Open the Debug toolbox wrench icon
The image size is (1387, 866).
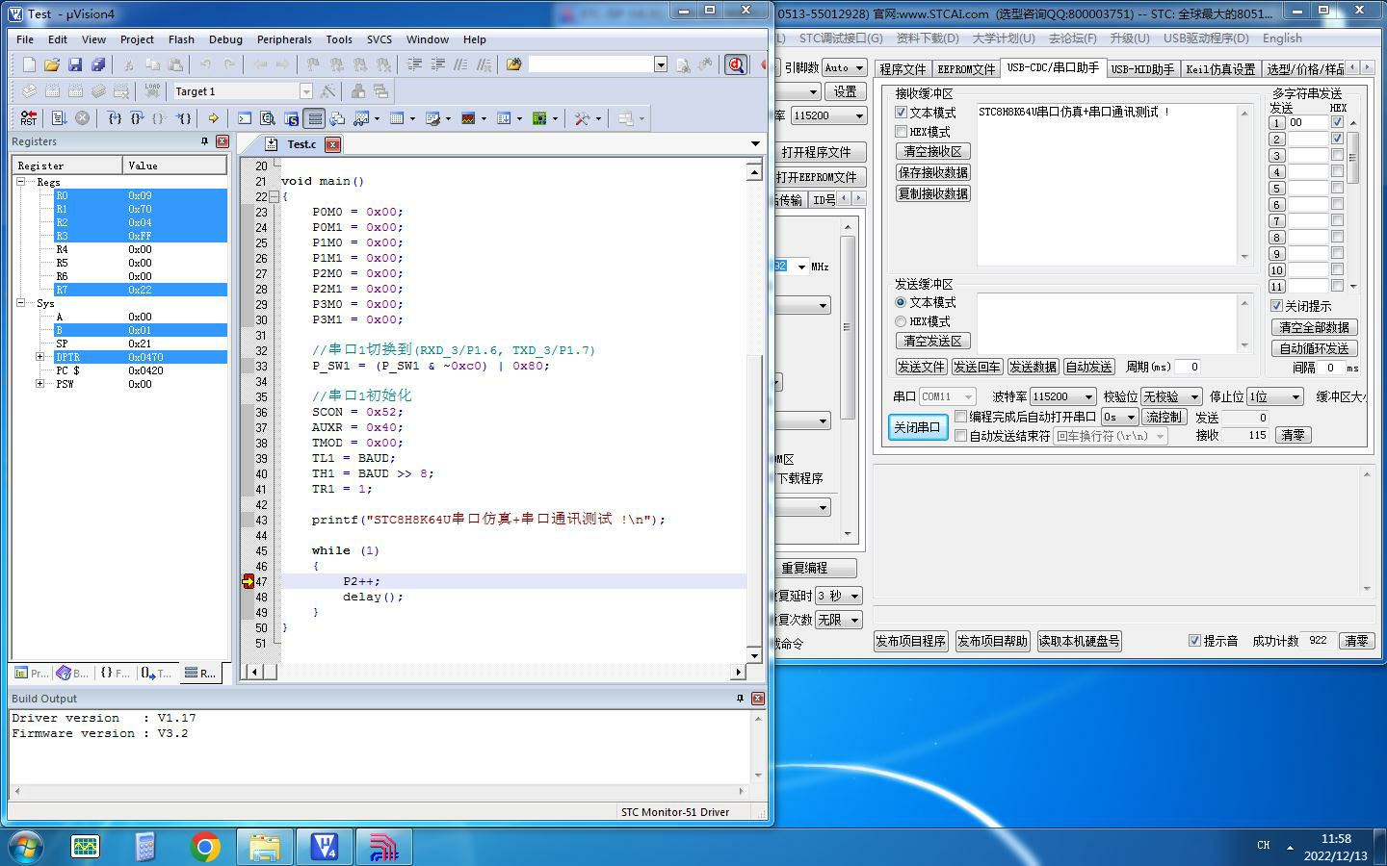click(582, 118)
